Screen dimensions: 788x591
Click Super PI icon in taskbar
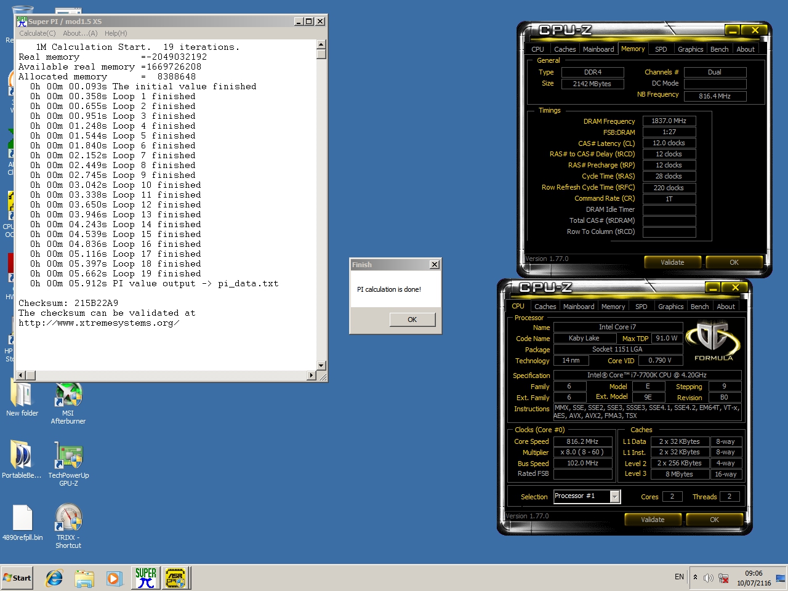(x=146, y=577)
